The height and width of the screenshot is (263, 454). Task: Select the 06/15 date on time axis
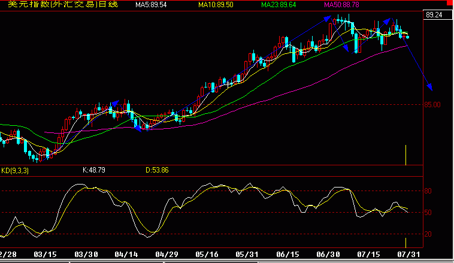click(287, 255)
